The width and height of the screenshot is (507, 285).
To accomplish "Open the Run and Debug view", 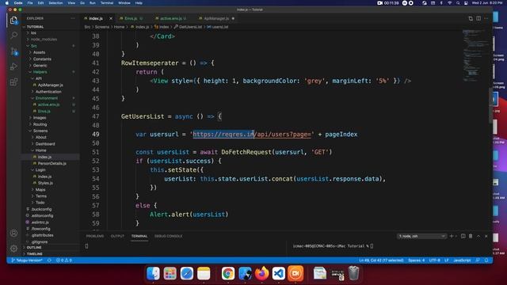I will (x=13, y=66).
